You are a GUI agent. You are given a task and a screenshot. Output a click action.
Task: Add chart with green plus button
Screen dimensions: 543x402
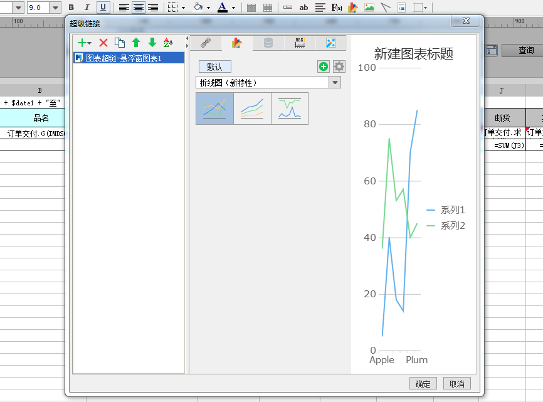pos(324,66)
